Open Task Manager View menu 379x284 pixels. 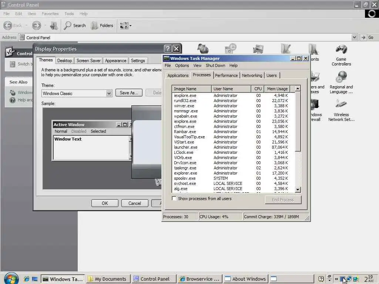(197, 65)
